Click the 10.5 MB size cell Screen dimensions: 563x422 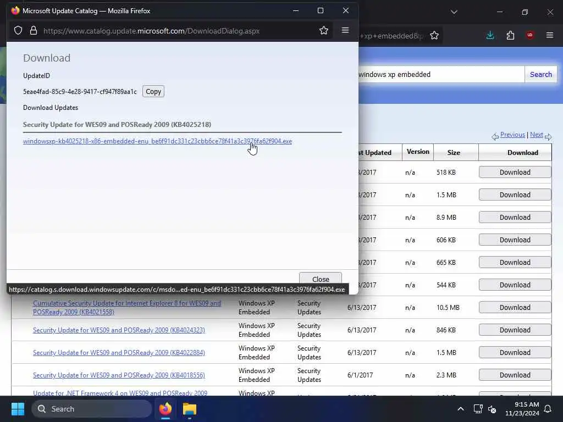pos(448,308)
